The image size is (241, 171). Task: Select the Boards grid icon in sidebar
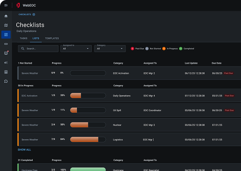[6, 35]
